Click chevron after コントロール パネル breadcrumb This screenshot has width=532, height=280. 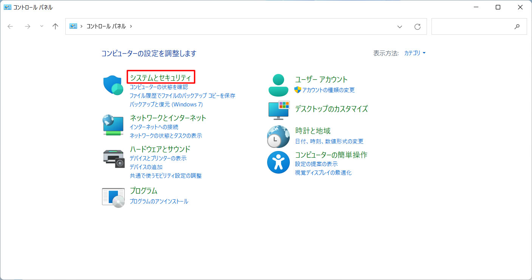[x=131, y=26]
